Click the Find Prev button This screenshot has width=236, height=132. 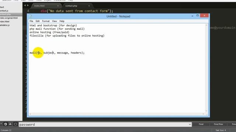tap(218, 124)
